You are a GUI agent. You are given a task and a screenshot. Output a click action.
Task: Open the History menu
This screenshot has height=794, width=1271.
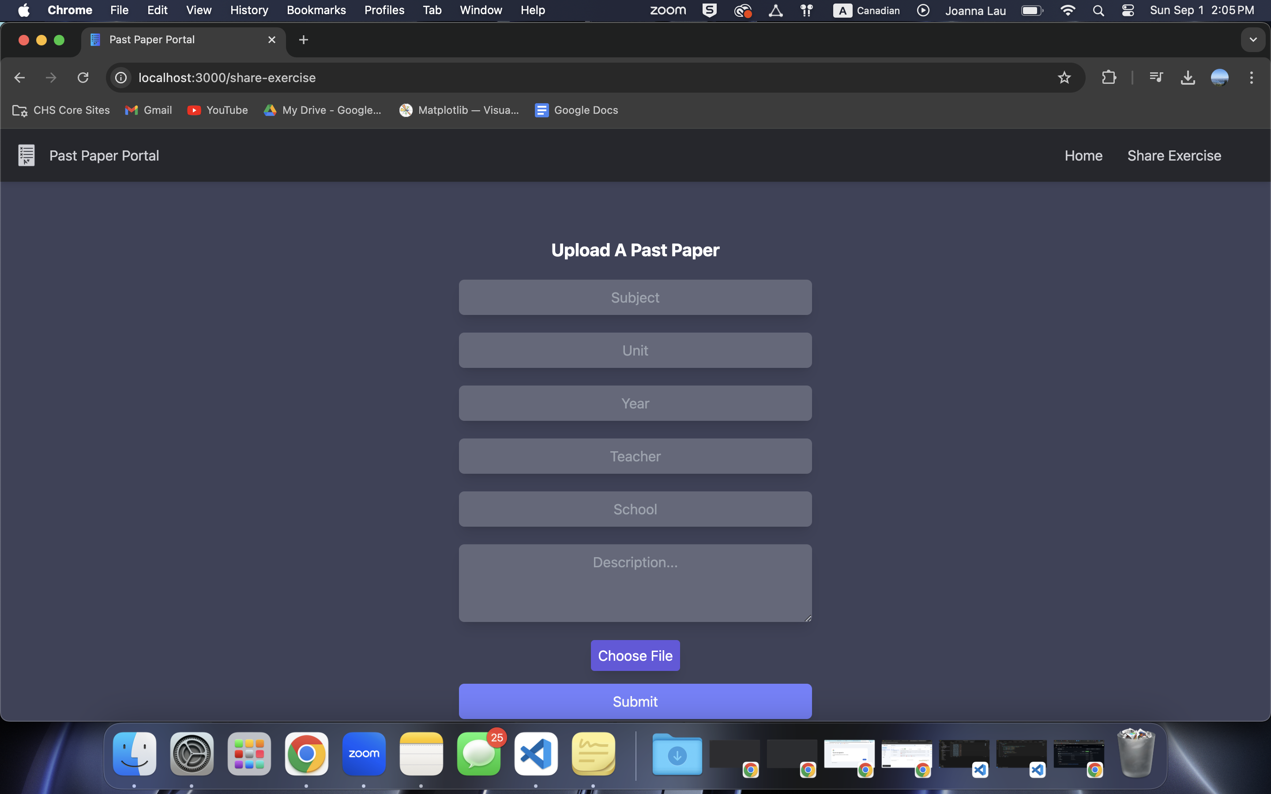click(249, 11)
